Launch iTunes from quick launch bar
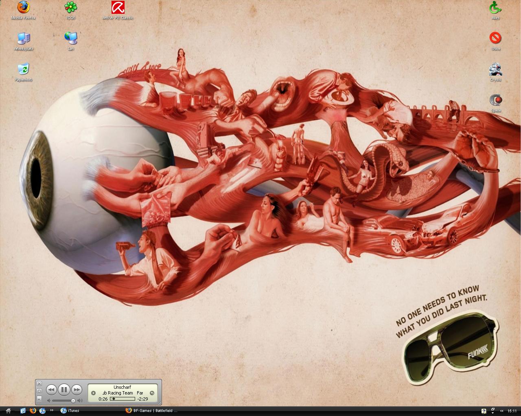Viewport: 521px width, 416px height. 42,411
